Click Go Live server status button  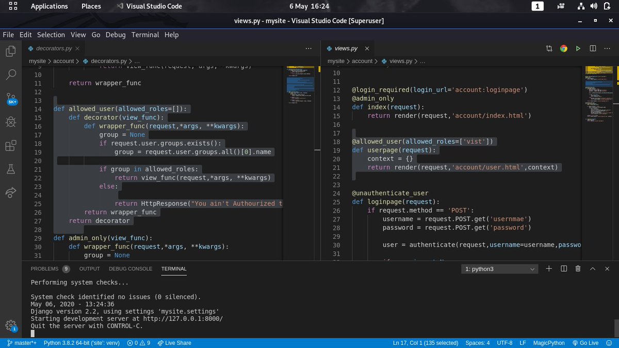(x=585, y=343)
